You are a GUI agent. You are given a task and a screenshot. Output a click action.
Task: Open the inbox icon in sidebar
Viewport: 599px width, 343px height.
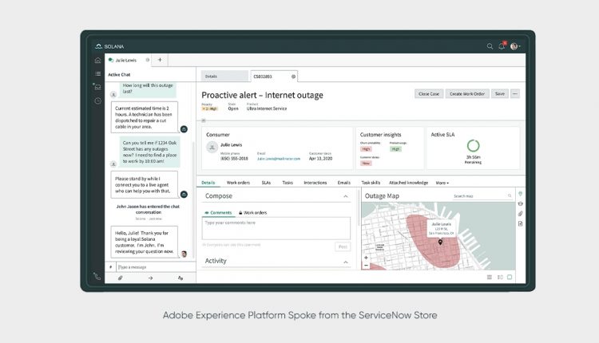pyautogui.click(x=97, y=87)
